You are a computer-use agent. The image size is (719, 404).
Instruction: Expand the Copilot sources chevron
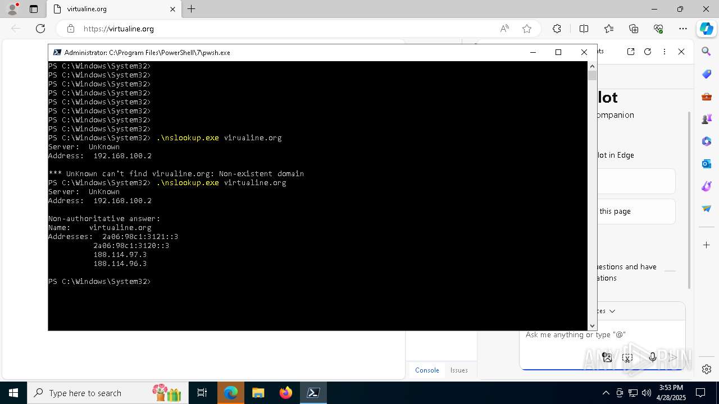coord(612,311)
